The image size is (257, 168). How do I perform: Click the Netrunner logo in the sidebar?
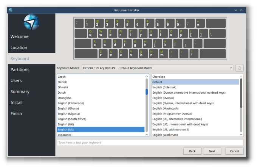click(31, 22)
